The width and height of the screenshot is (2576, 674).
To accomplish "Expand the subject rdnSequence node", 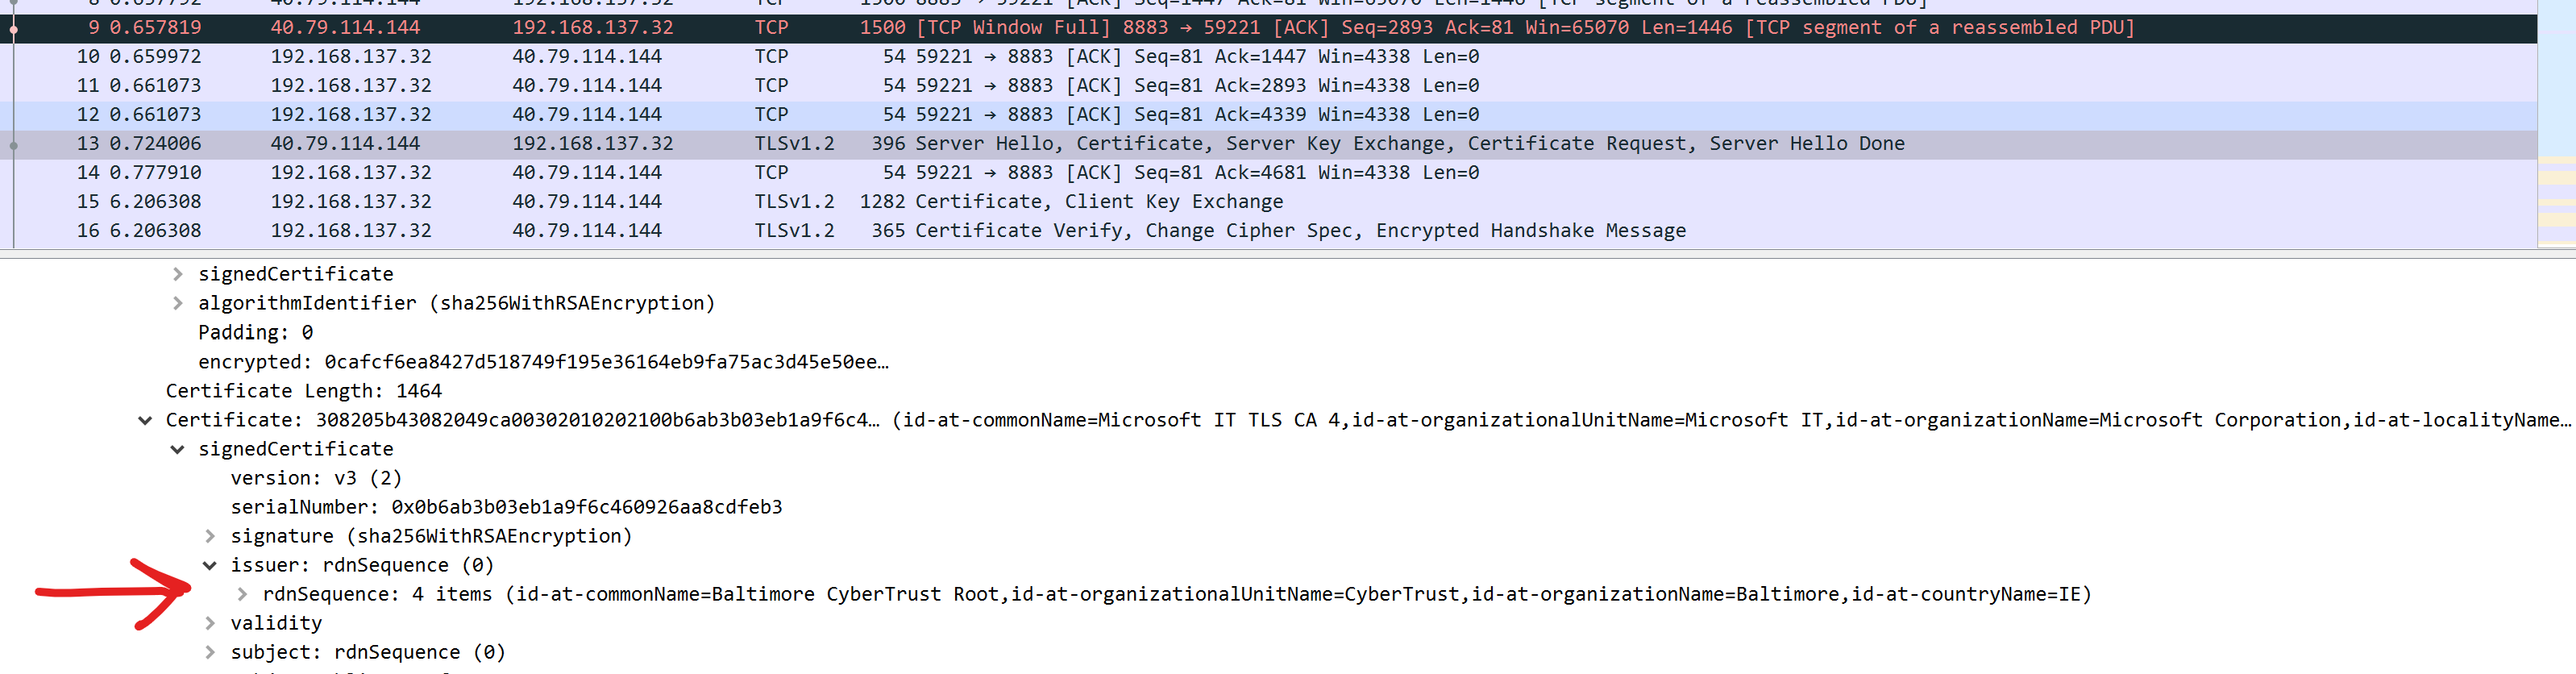I will [x=210, y=651].
